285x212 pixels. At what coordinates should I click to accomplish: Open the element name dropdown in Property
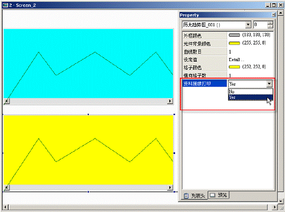[248, 25]
